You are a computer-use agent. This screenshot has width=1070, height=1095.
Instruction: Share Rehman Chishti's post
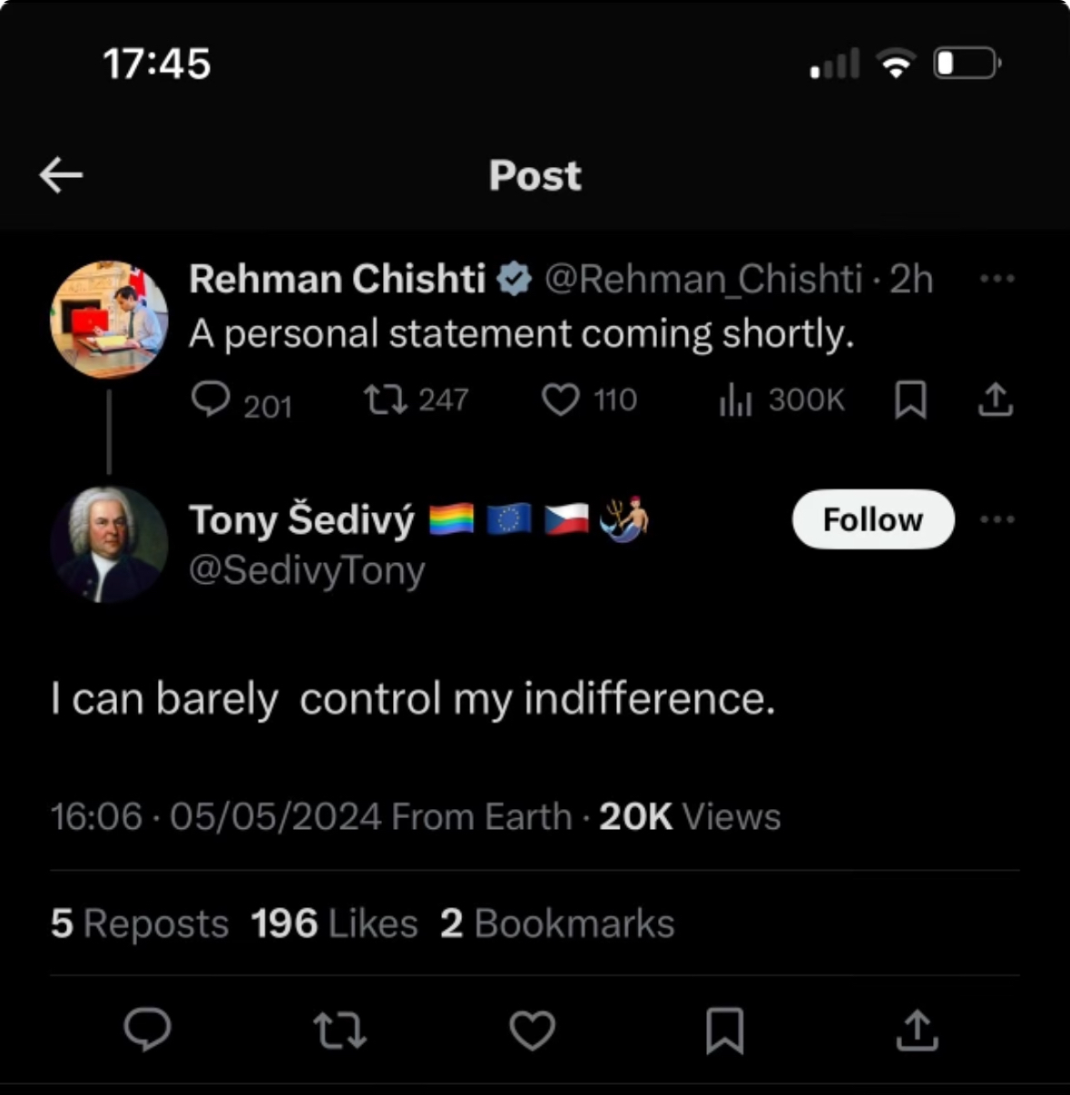tap(996, 400)
